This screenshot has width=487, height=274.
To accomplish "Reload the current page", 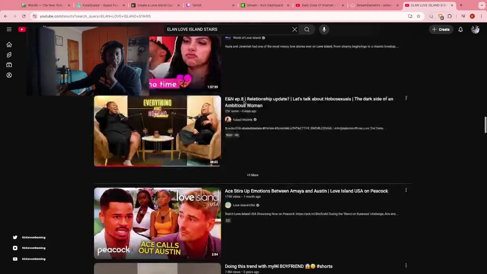I will pos(24,16).
